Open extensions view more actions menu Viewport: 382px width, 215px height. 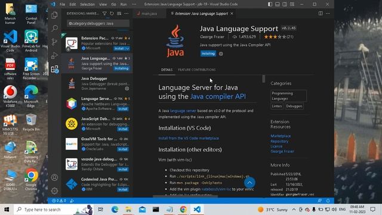(x=126, y=13)
